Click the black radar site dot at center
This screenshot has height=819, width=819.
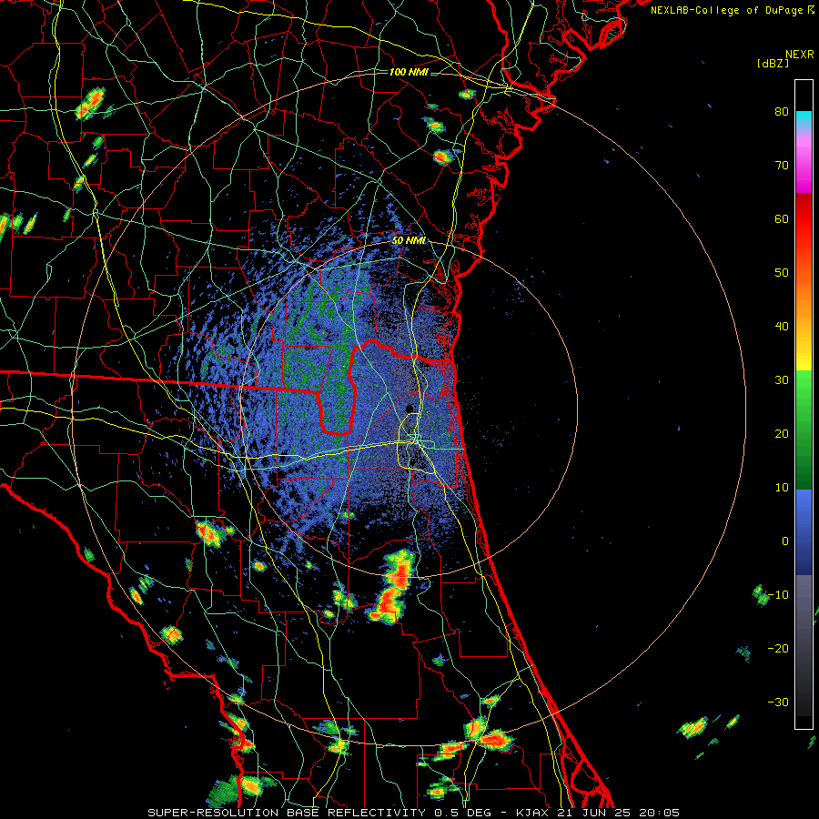(x=410, y=409)
